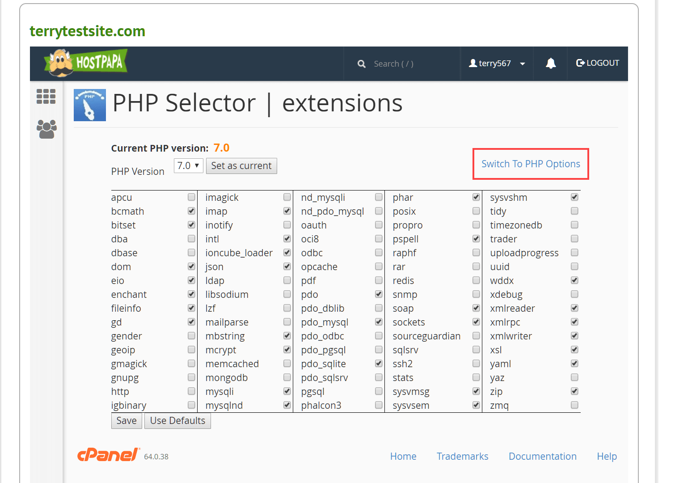Click the terrytestsite.com heading
This screenshot has height=483, width=675.
point(88,31)
